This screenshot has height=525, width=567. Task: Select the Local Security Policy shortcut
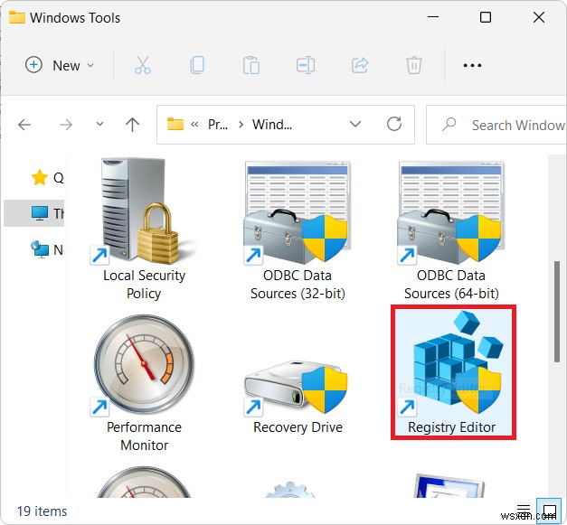(x=143, y=230)
